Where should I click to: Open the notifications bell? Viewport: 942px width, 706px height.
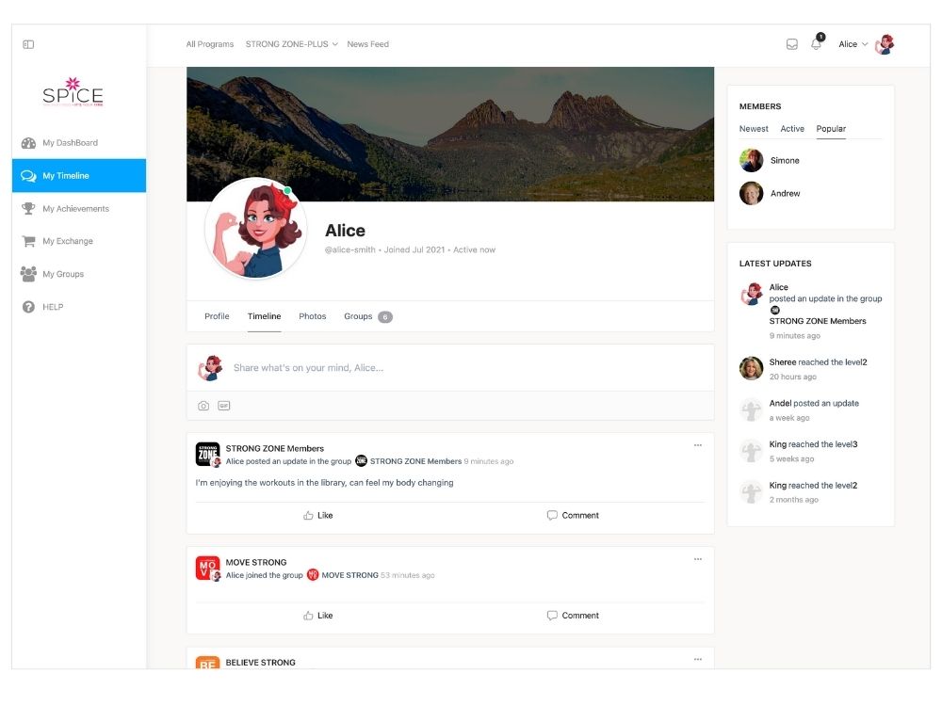[x=817, y=44]
